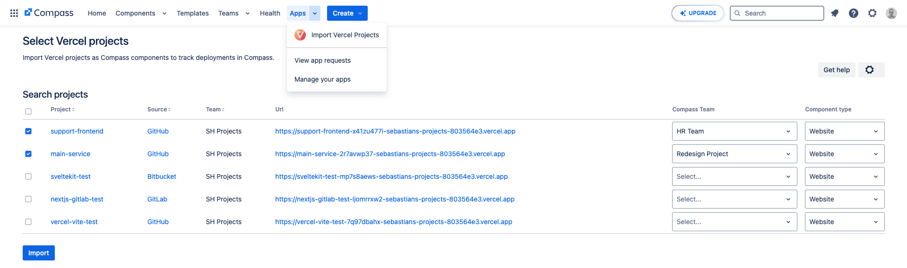The width and height of the screenshot is (907, 268).
Task: Open the app switcher grid icon
Action: (x=14, y=13)
